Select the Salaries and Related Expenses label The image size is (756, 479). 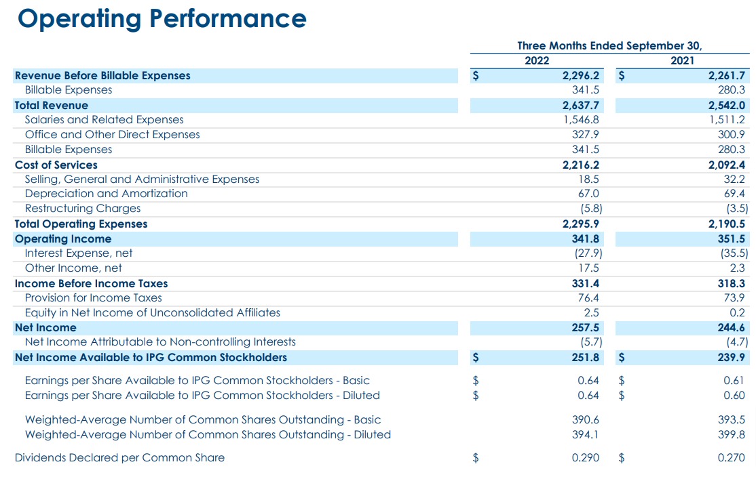(104, 120)
